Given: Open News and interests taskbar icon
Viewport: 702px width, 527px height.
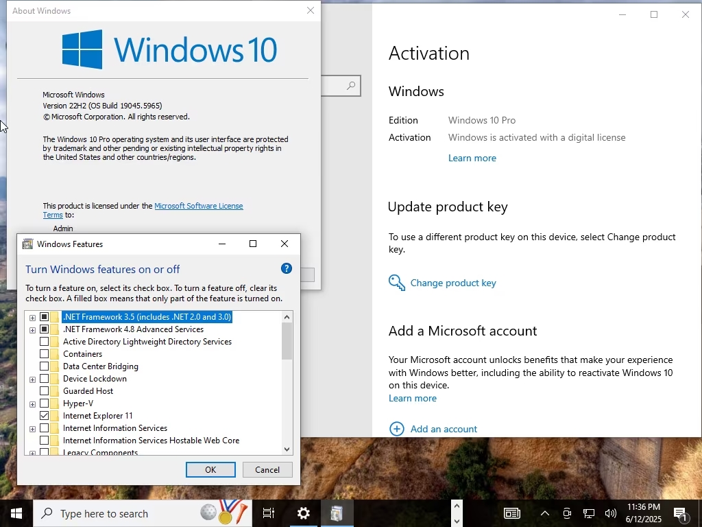Looking at the screenshot, I should pos(511,513).
